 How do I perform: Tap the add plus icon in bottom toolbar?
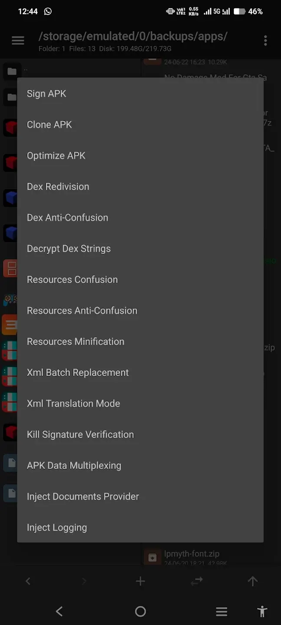pos(140,581)
